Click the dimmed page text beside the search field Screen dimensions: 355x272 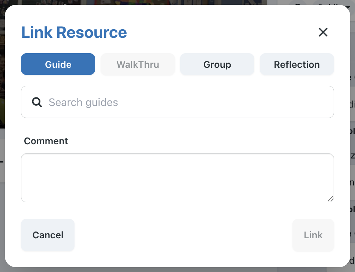pos(352,104)
